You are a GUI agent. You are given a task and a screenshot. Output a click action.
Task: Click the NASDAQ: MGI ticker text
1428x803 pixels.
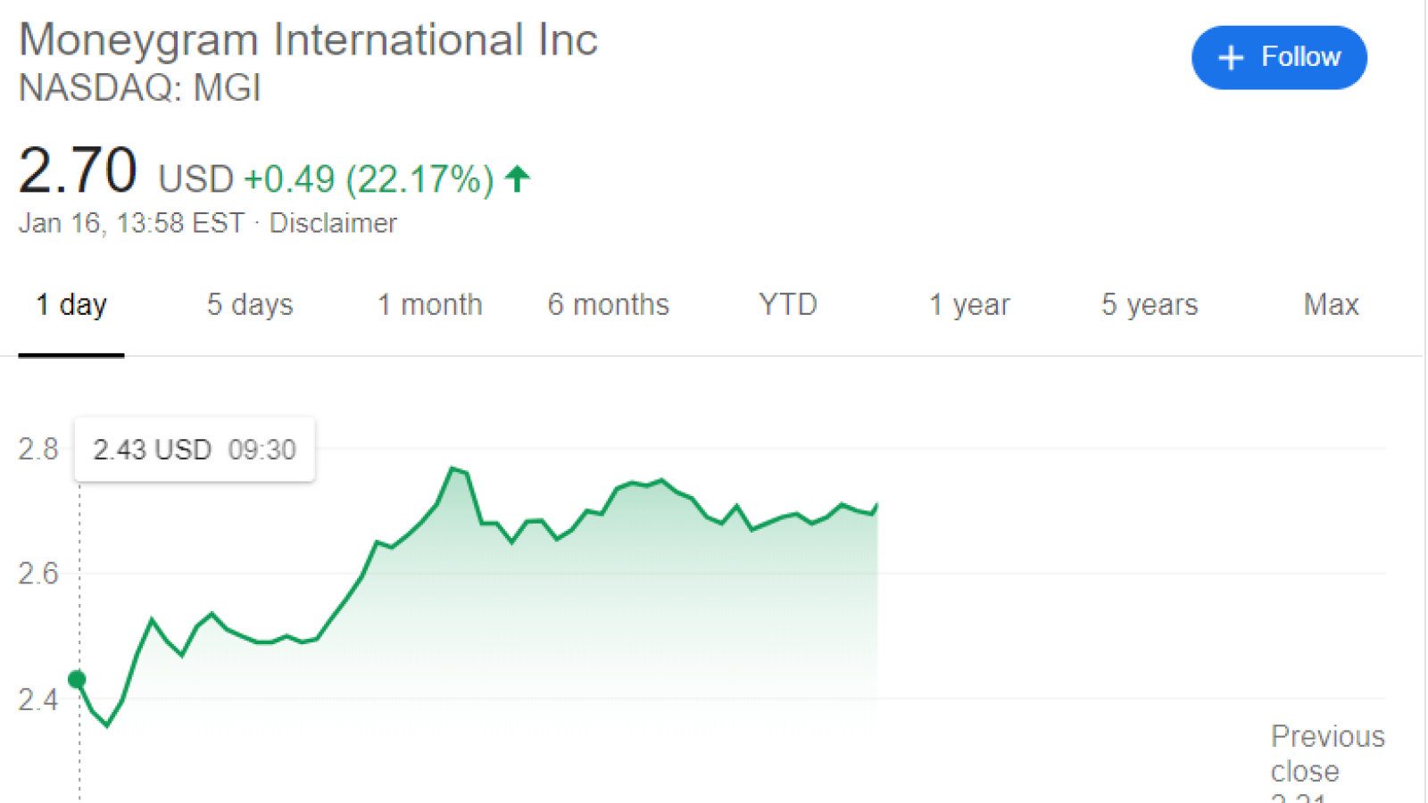[x=140, y=88]
